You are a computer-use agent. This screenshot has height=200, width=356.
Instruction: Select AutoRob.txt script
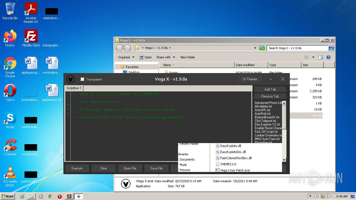tap(262, 114)
